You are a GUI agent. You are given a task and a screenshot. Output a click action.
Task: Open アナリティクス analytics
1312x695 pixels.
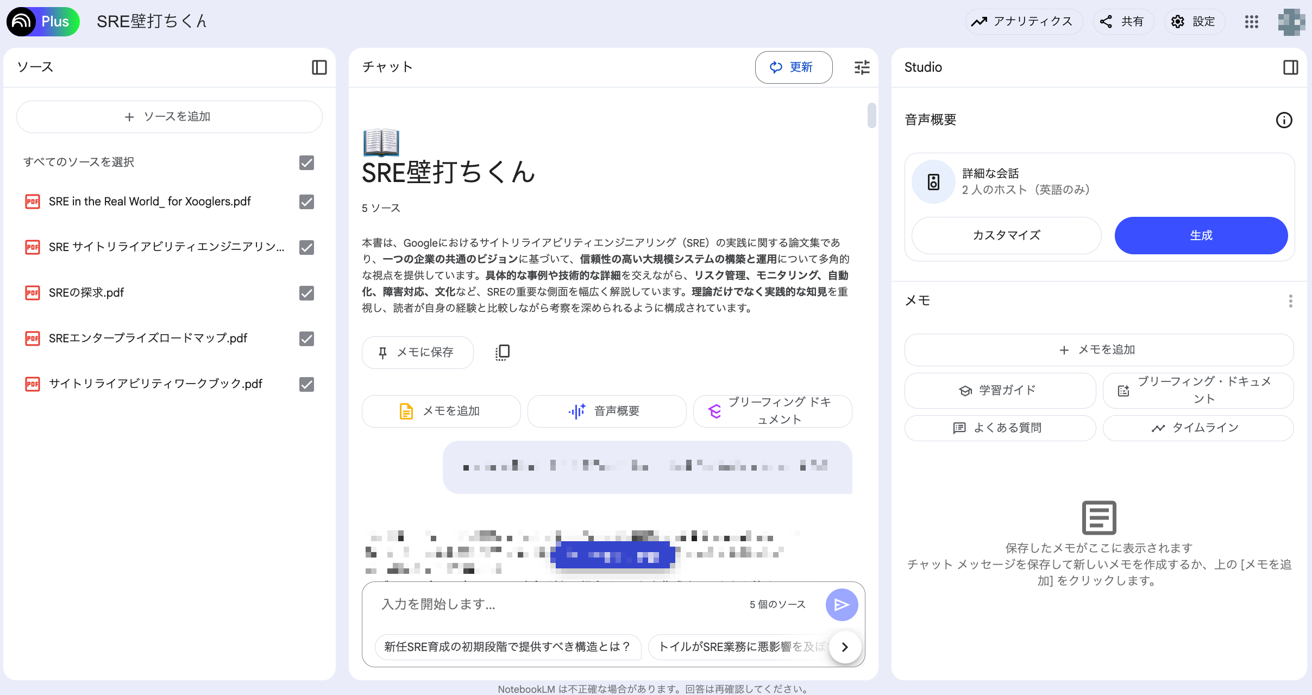tap(1024, 22)
